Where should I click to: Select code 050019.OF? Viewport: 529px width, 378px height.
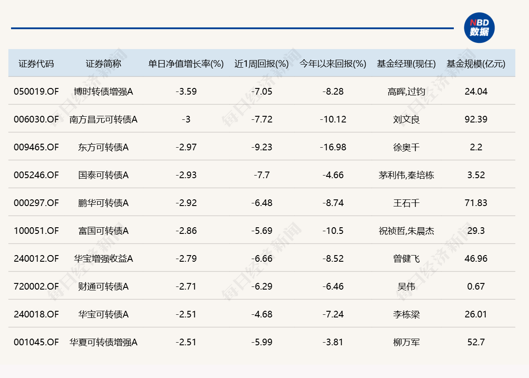click(36, 92)
